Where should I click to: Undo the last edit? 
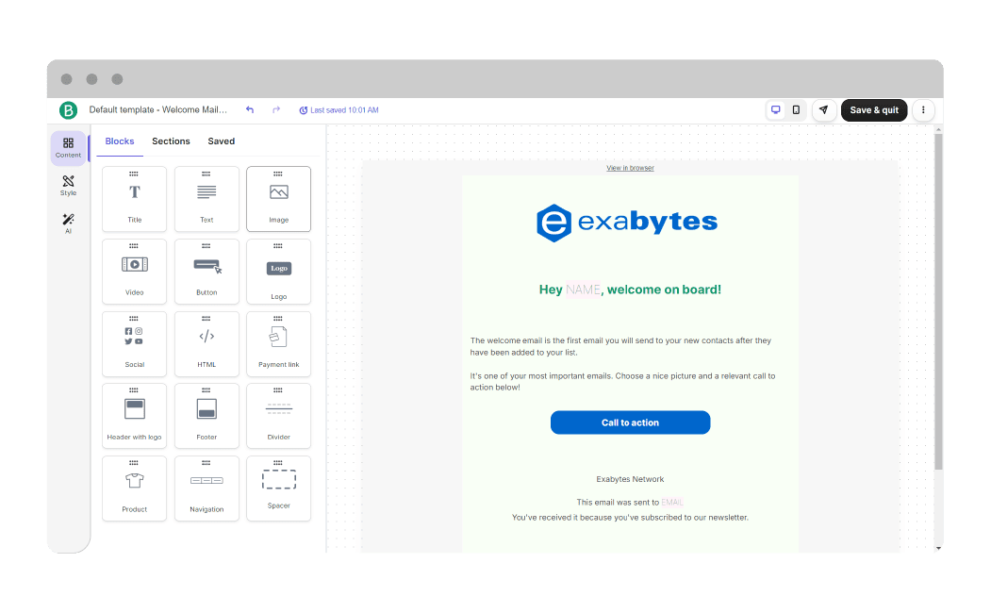click(250, 110)
